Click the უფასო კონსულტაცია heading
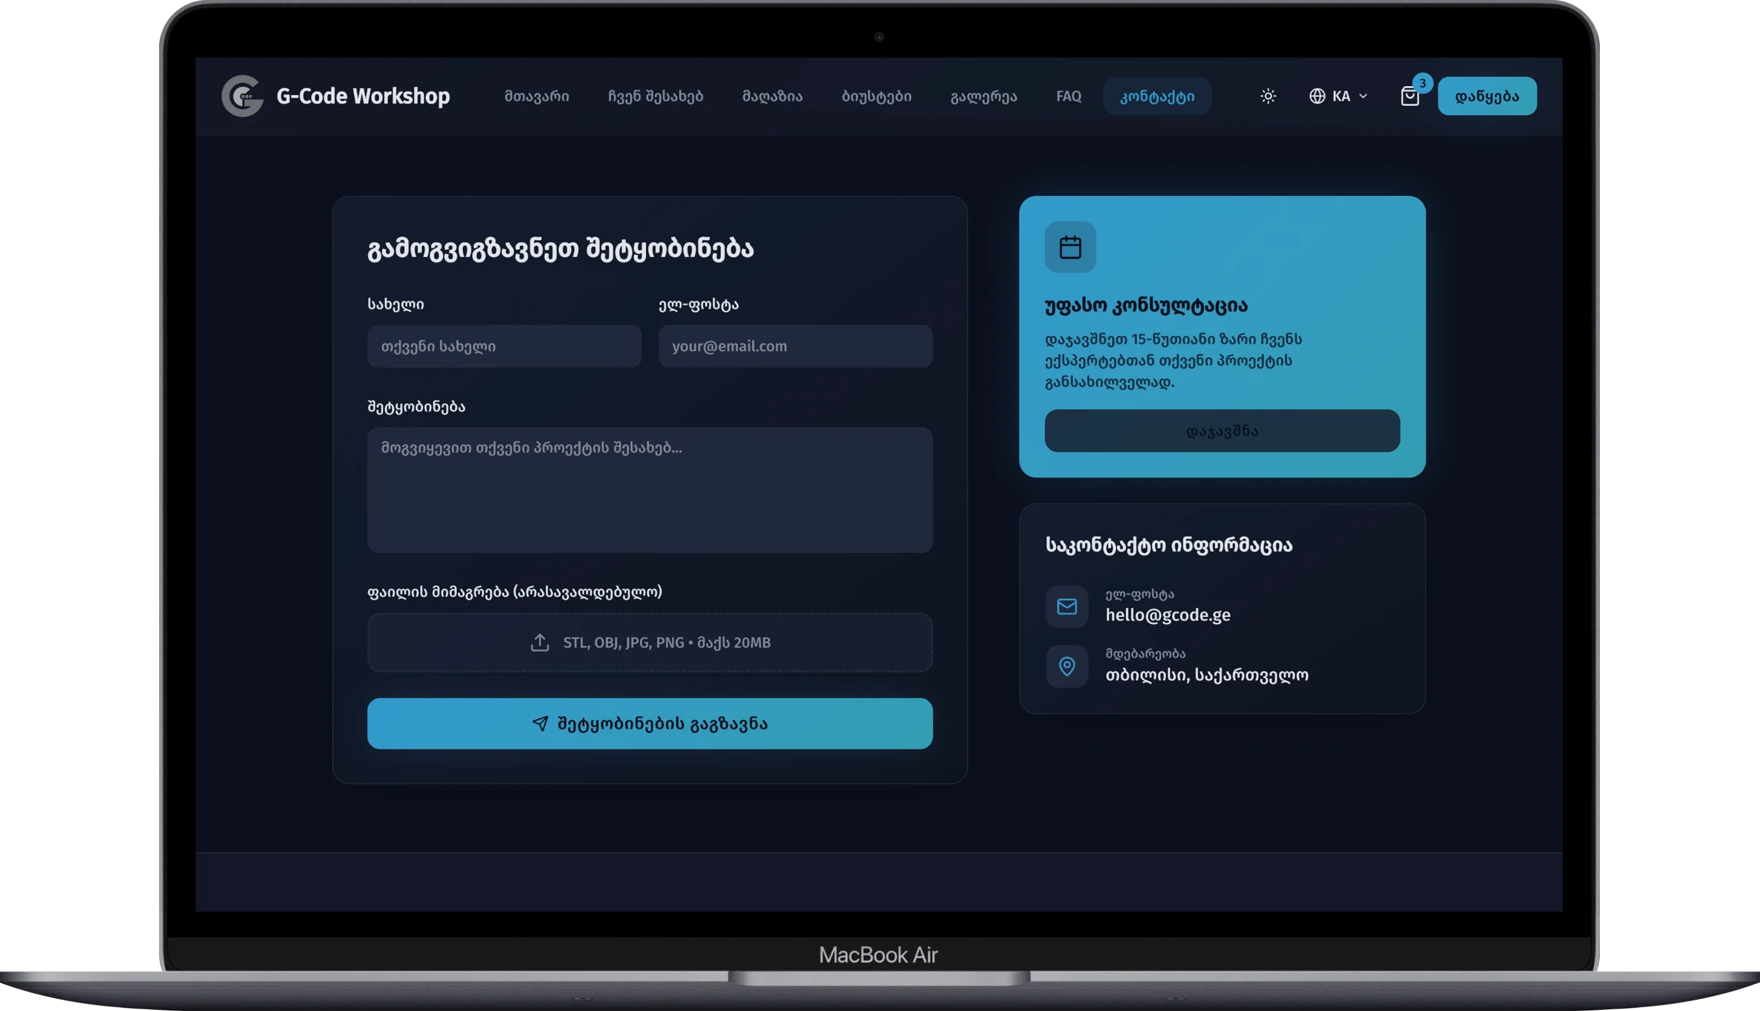The width and height of the screenshot is (1760, 1011). pos(1145,305)
